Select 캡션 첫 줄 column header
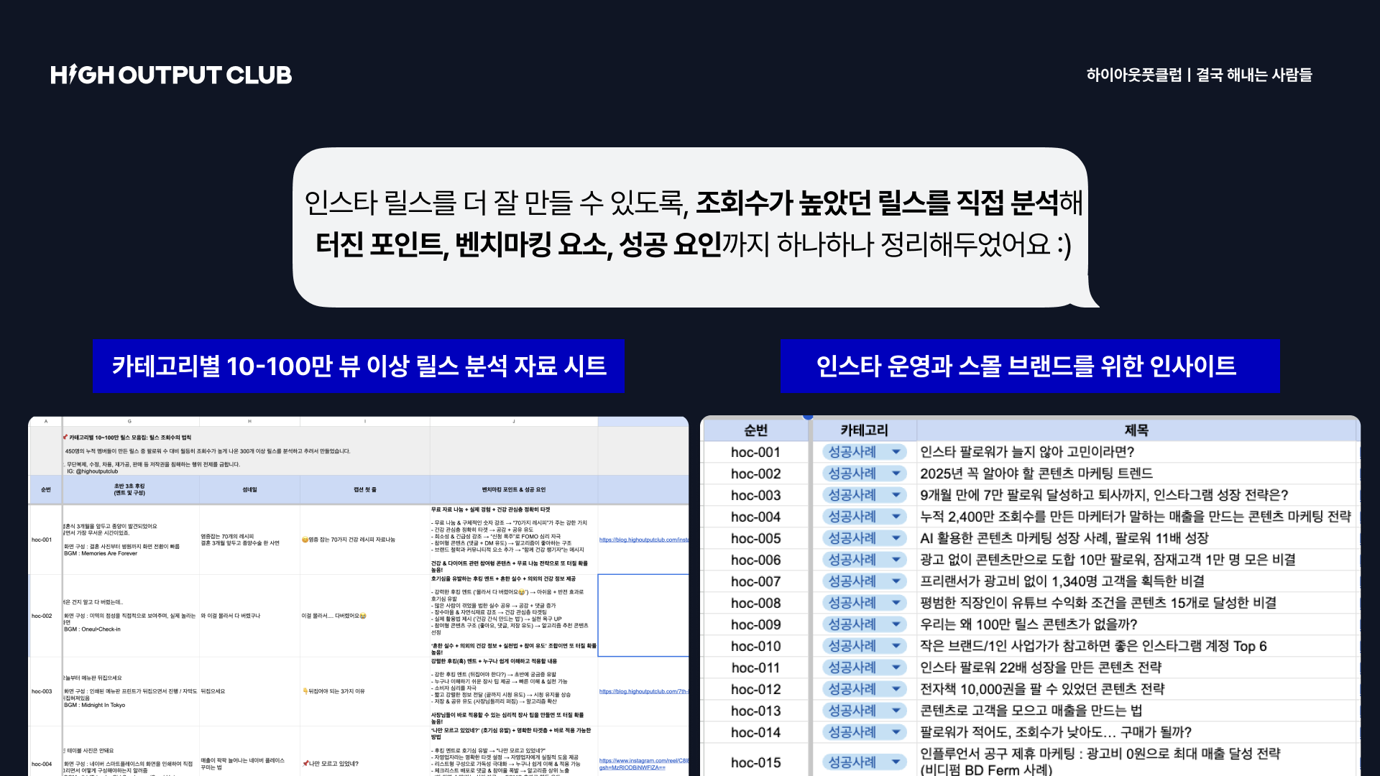 pos(364,489)
